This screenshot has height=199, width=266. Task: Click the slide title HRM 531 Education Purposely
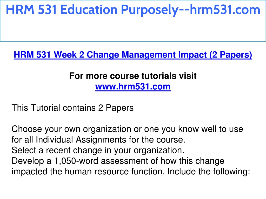tap(133, 10)
